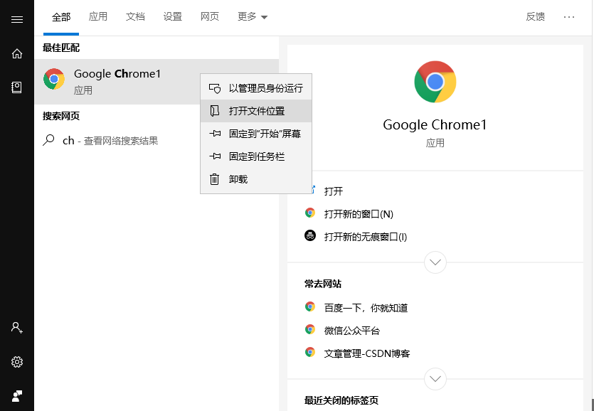This screenshot has height=411, width=594.
Task: Click the Chrome icon next to 打开新的窗口(N)
Action: [310, 213]
